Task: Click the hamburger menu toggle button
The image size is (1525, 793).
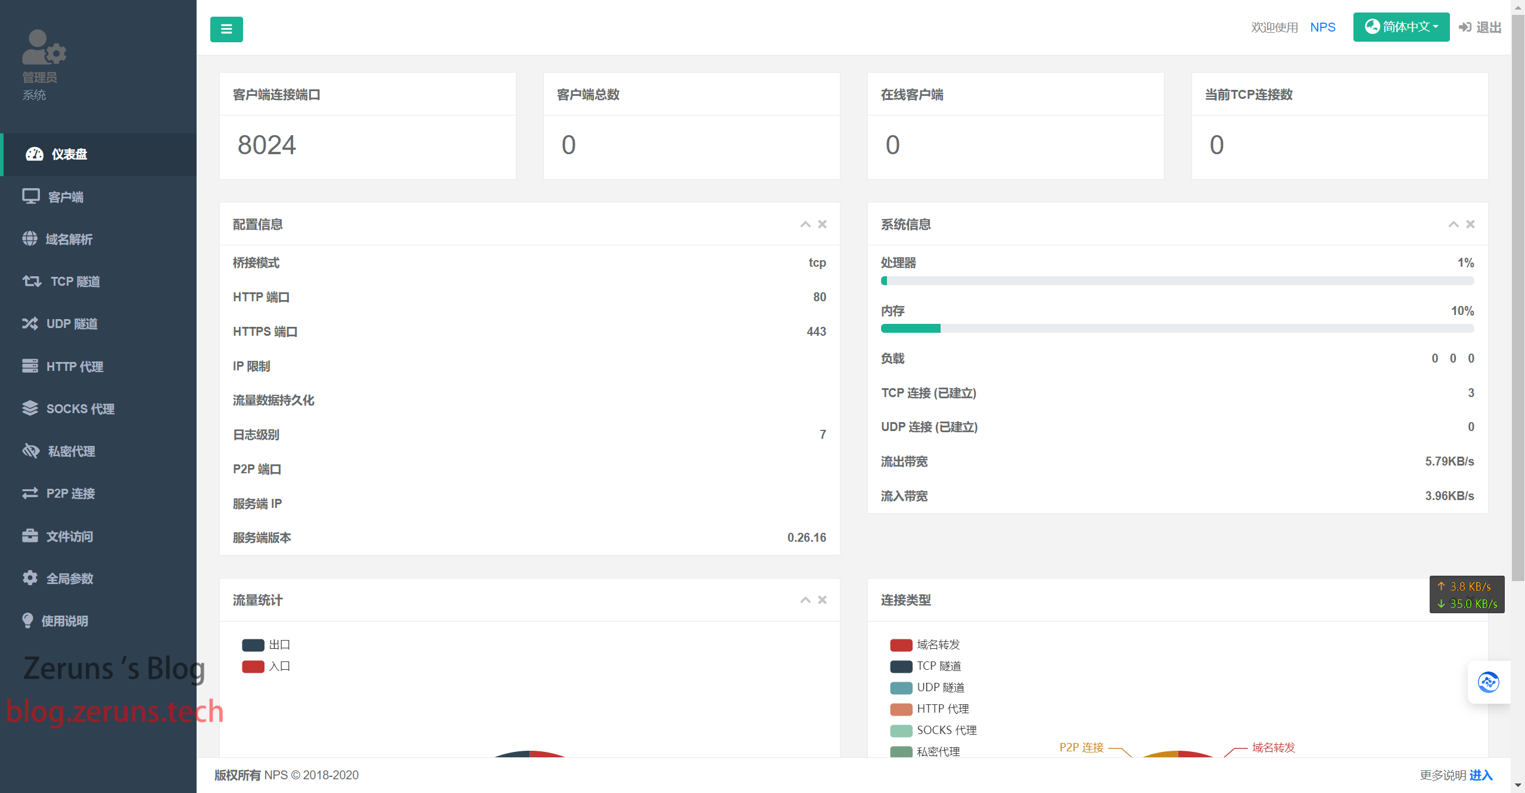Action: click(x=226, y=29)
